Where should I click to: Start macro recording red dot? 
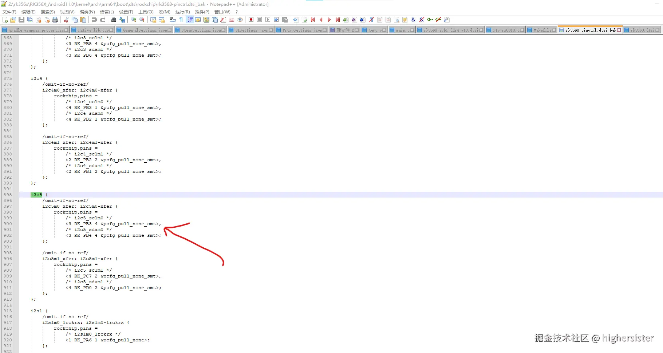(251, 20)
